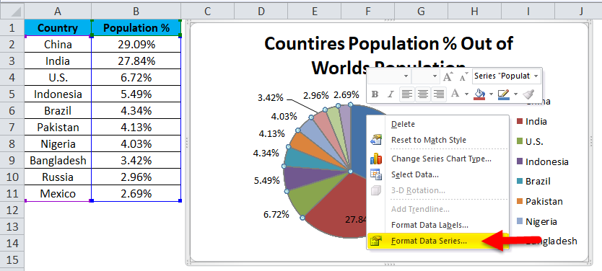Click the 4.34% data label on chart

tap(266, 153)
